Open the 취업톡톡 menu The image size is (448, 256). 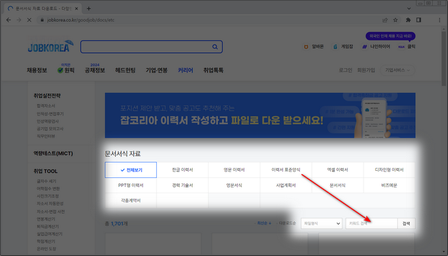(213, 70)
